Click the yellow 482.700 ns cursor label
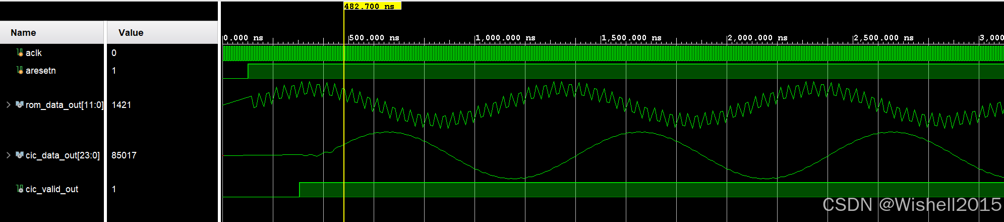 point(372,6)
